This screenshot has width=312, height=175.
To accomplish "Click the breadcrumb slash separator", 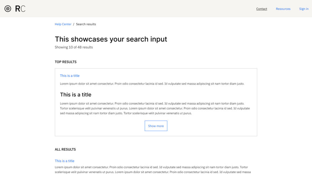I will 74,24.
